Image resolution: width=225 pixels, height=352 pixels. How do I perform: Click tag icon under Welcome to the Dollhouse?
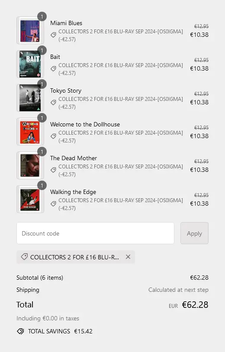53,136
